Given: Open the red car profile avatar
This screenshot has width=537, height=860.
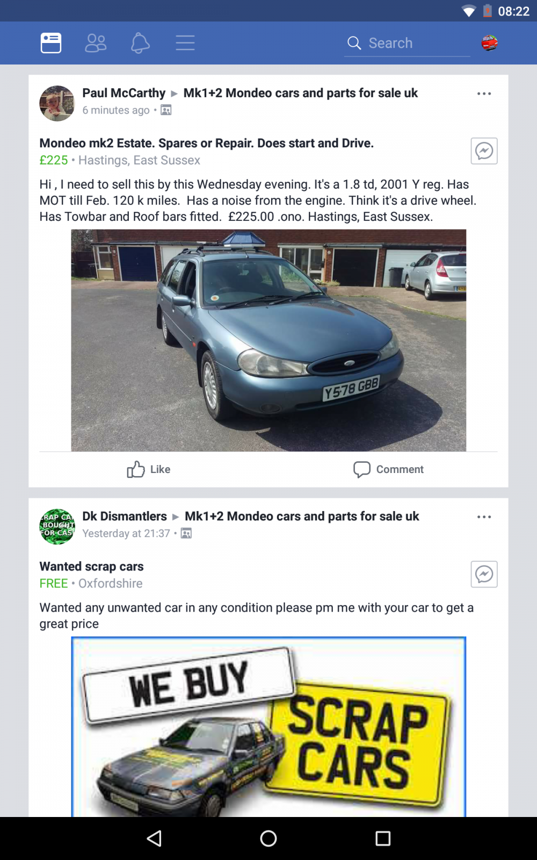Looking at the screenshot, I should coord(489,43).
